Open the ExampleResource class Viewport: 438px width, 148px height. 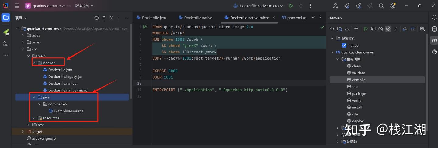click(x=68, y=111)
